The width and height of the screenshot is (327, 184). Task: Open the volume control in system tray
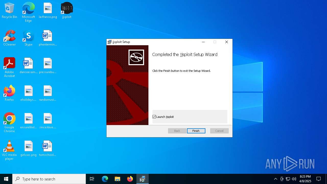coord(294,179)
